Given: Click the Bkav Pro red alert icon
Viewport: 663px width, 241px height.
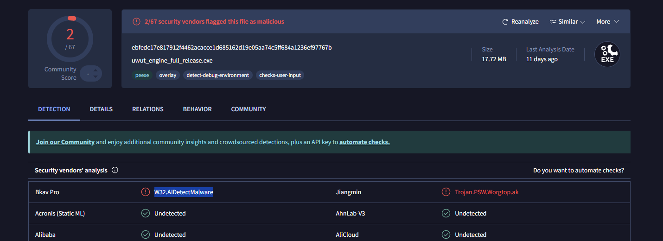Looking at the screenshot, I should (146, 192).
